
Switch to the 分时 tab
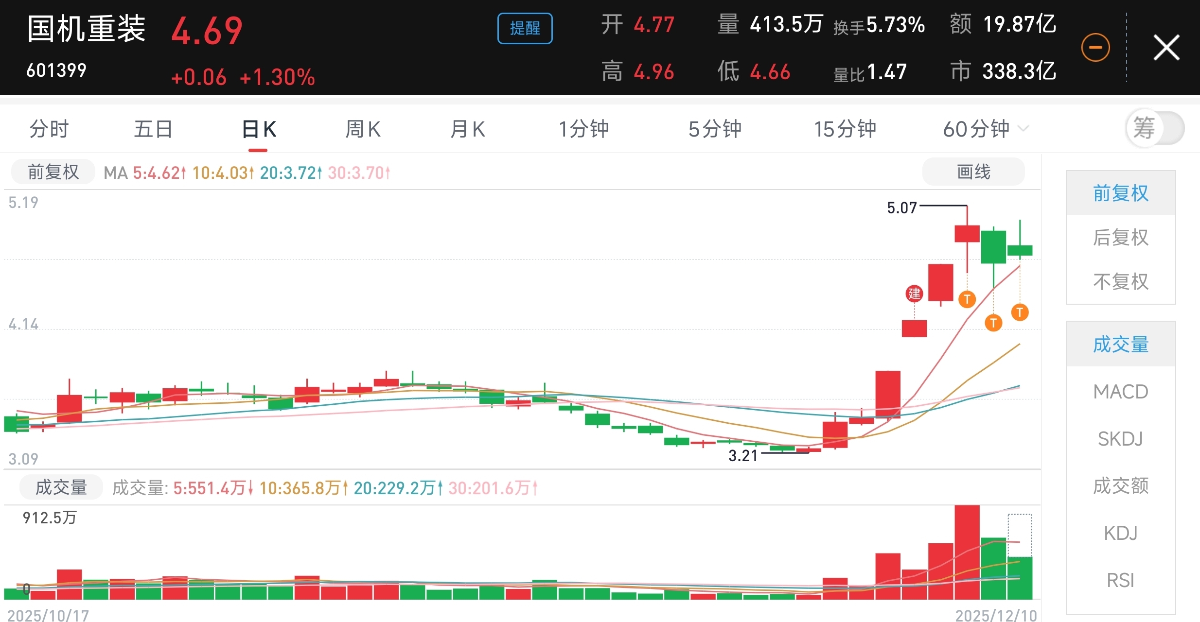[49, 129]
